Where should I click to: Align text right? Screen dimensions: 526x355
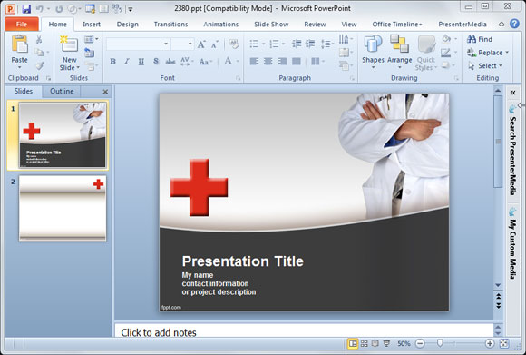click(282, 61)
